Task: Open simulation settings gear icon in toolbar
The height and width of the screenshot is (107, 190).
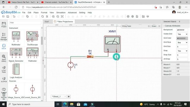Action: click(133, 16)
